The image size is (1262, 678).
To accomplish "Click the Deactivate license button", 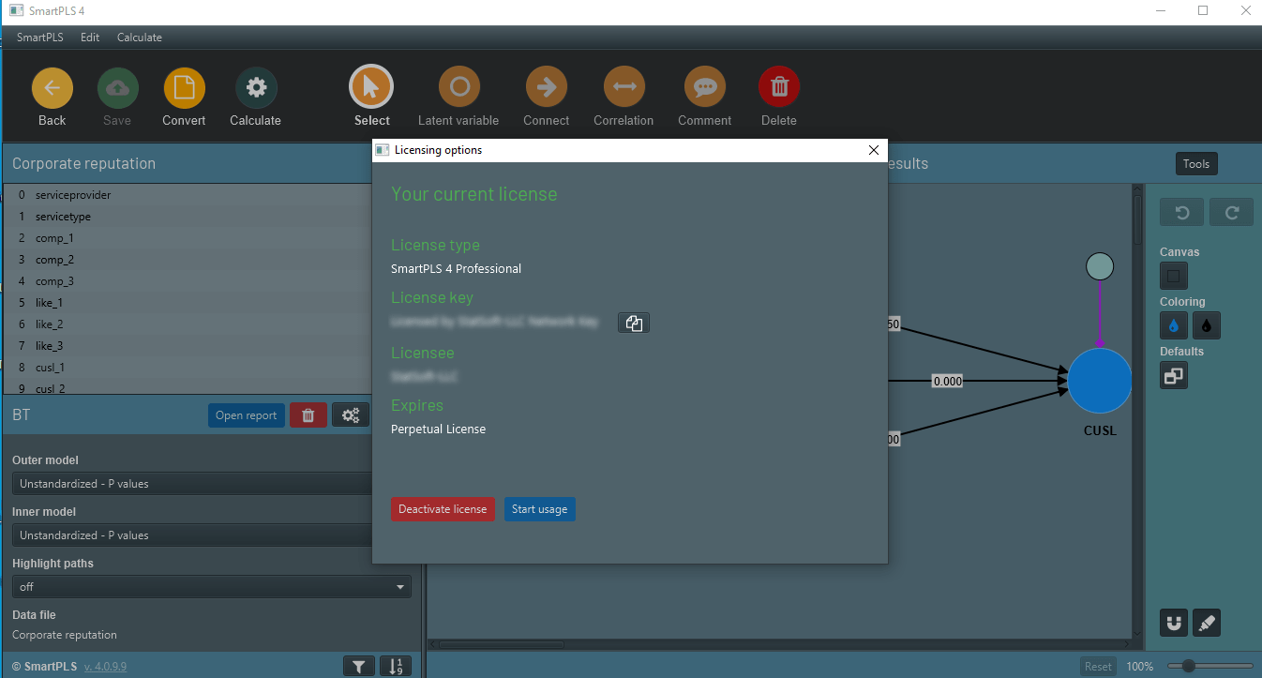I will pos(443,509).
